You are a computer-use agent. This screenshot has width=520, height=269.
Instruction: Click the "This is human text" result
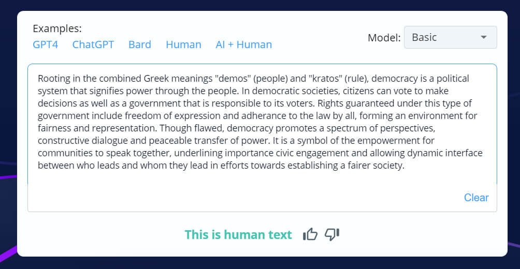238,235
